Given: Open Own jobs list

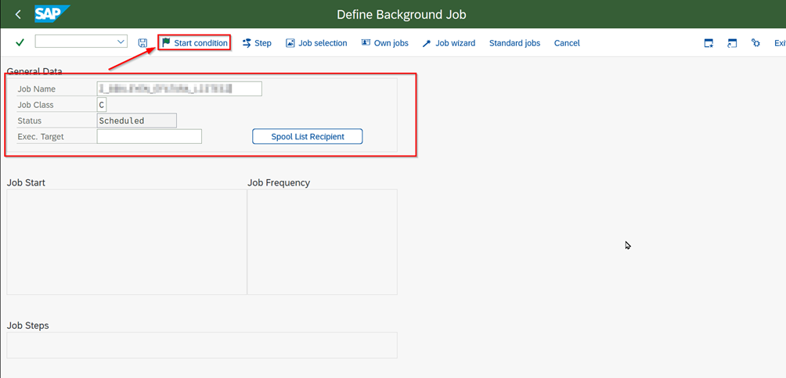Looking at the screenshot, I should pos(384,43).
